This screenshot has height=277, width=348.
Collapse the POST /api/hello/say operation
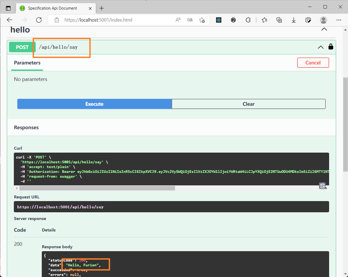pos(320,47)
